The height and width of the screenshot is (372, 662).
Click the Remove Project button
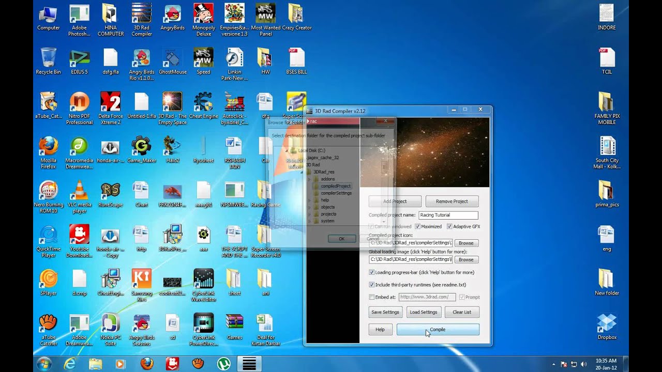[452, 202]
